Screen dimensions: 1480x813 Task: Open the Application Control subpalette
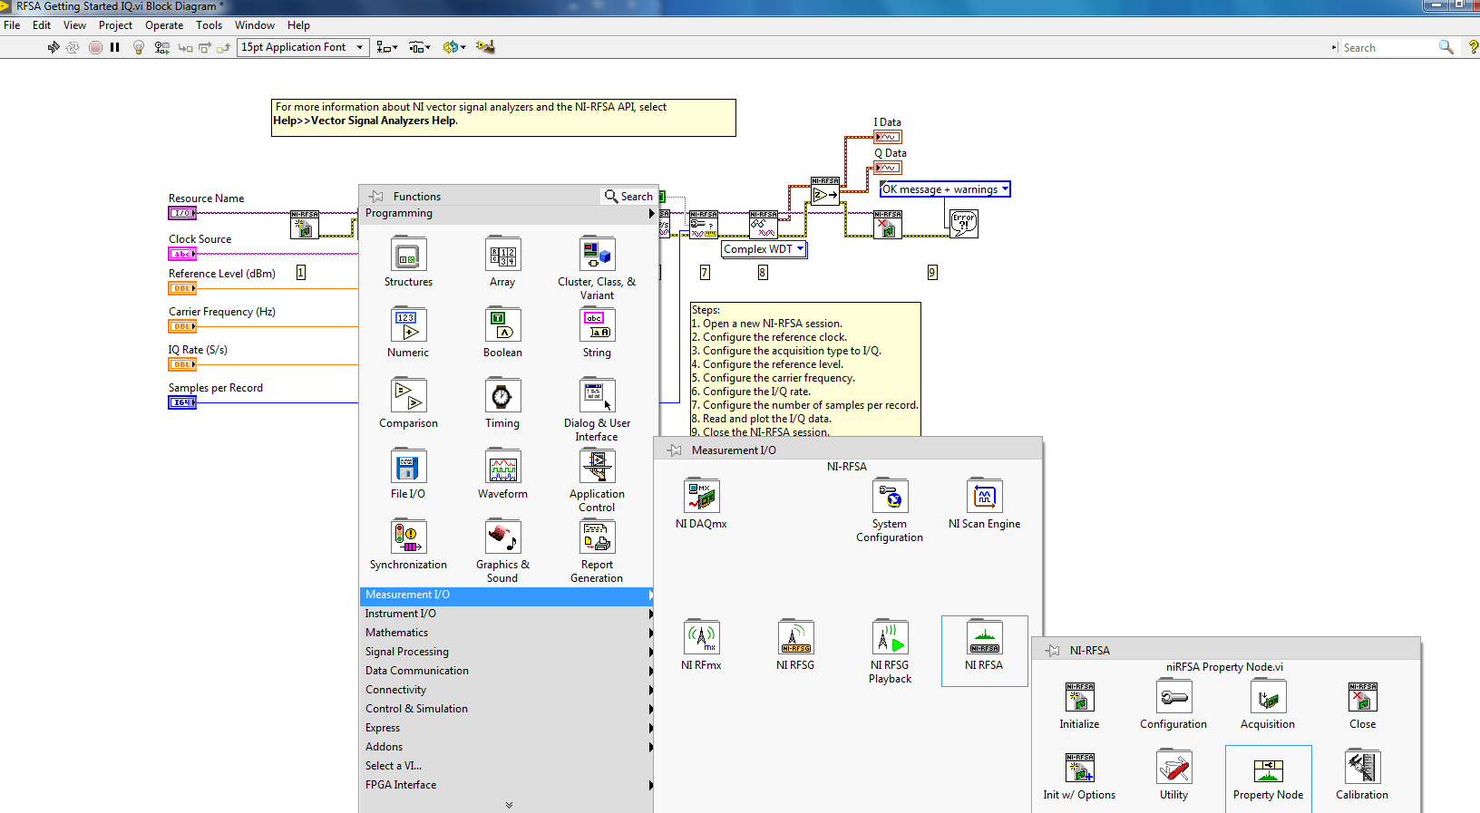pyautogui.click(x=597, y=479)
